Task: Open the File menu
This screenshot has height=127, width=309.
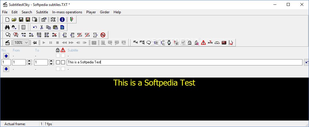Action: (x=5, y=12)
